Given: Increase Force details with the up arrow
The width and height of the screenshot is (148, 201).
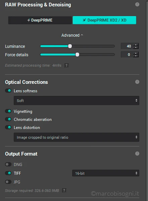Looking at the screenshot, I should pyautogui.click(x=136, y=53).
